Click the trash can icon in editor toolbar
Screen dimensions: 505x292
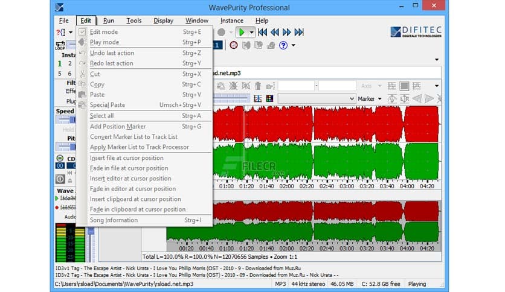pyautogui.click(x=258, y=86)
